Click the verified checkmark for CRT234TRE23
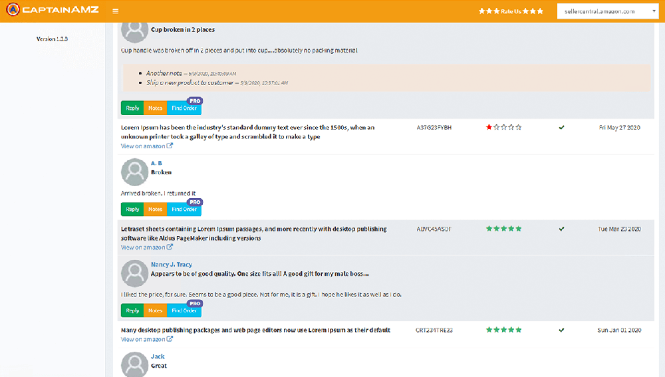 click(561, 330)
